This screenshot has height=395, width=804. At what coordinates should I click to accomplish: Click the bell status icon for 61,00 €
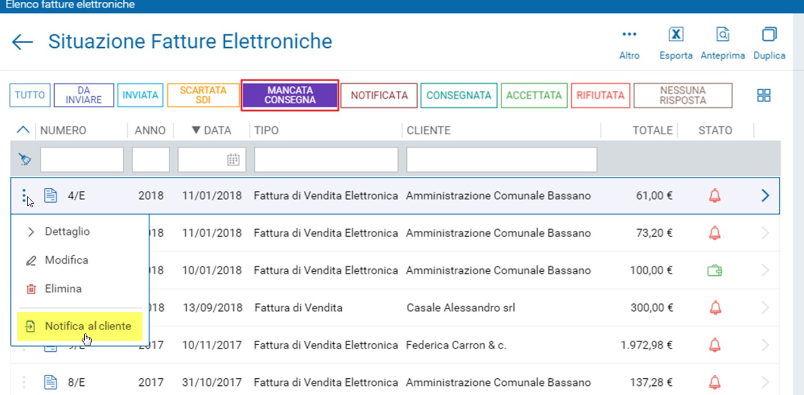[x=715, y=196]
